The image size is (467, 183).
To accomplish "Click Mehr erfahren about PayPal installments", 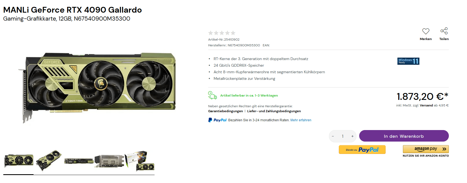I will pos(301,120).
